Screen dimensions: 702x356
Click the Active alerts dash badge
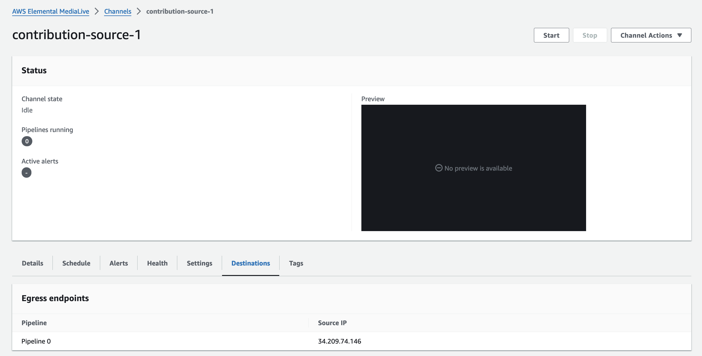[x=26, y=173]
